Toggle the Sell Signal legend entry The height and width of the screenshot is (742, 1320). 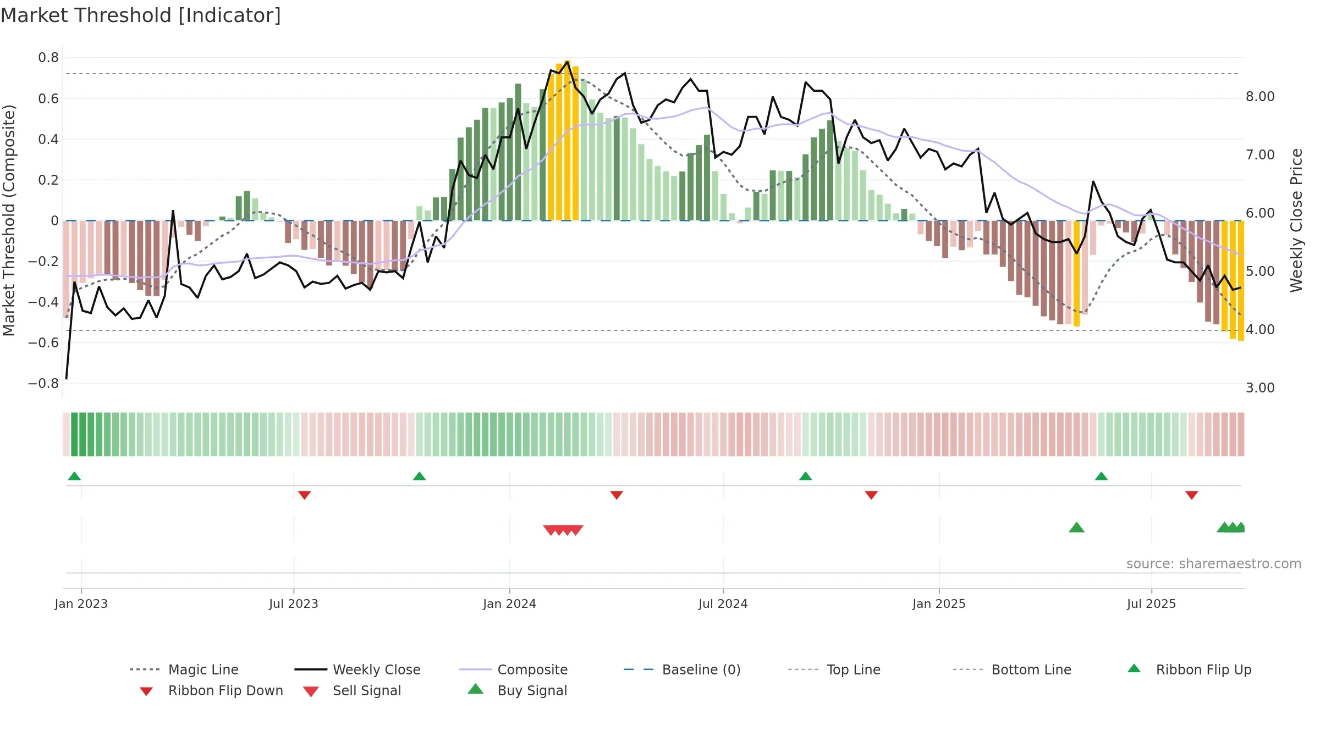pyautogui.click(x=352, y=691)
